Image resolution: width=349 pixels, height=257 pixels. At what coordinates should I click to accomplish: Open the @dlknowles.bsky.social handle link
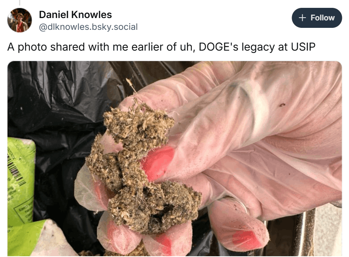pyautogui.click(x=88, y=27)
